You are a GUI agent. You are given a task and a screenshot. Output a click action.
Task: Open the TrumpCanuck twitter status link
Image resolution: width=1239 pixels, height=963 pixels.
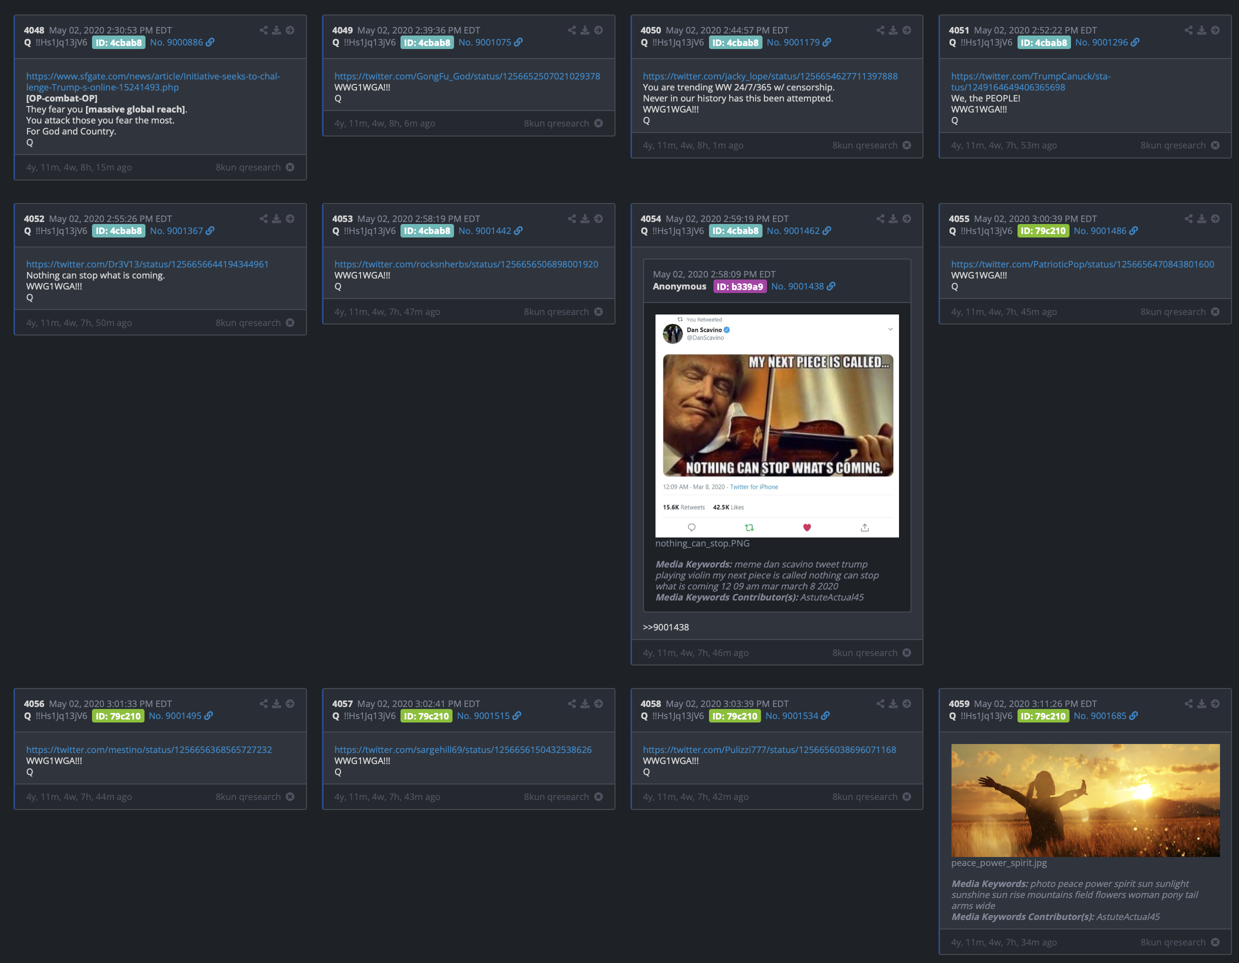[x=1030, y=81]
